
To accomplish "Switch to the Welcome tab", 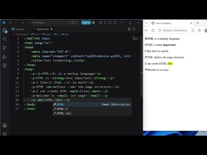I will tap(20, 29).
